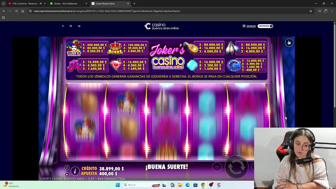Viewport: 336px width, 189px height.
Task: Close the Kick Dashboard tab
Action: [86, 4]
